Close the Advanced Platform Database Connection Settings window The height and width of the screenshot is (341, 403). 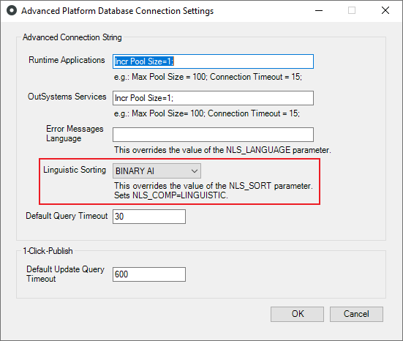[385, 10]
